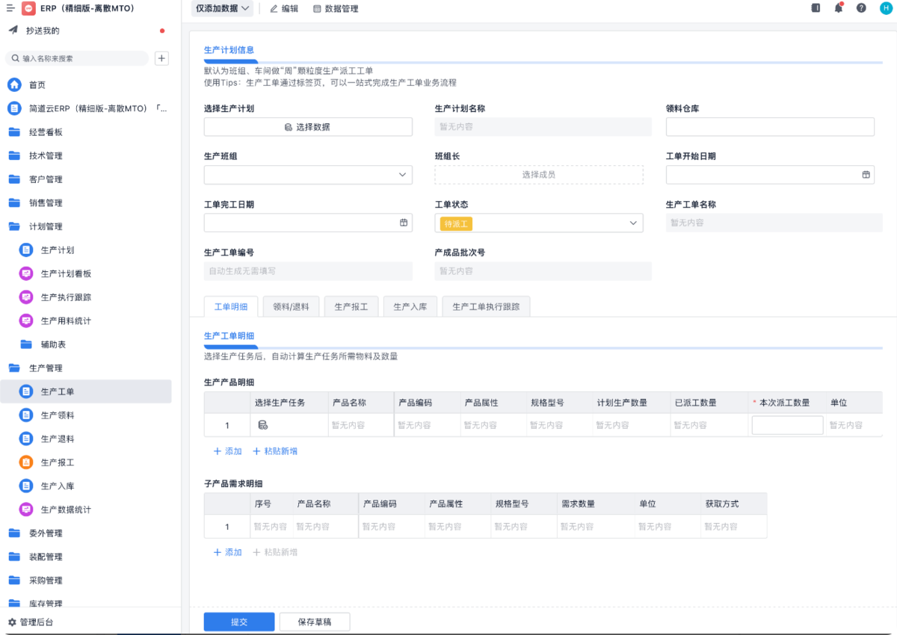The width and height of the screenshot is (897, 635).
Task: Switch to the 领料/退料 tab
Action: (291, 307)
